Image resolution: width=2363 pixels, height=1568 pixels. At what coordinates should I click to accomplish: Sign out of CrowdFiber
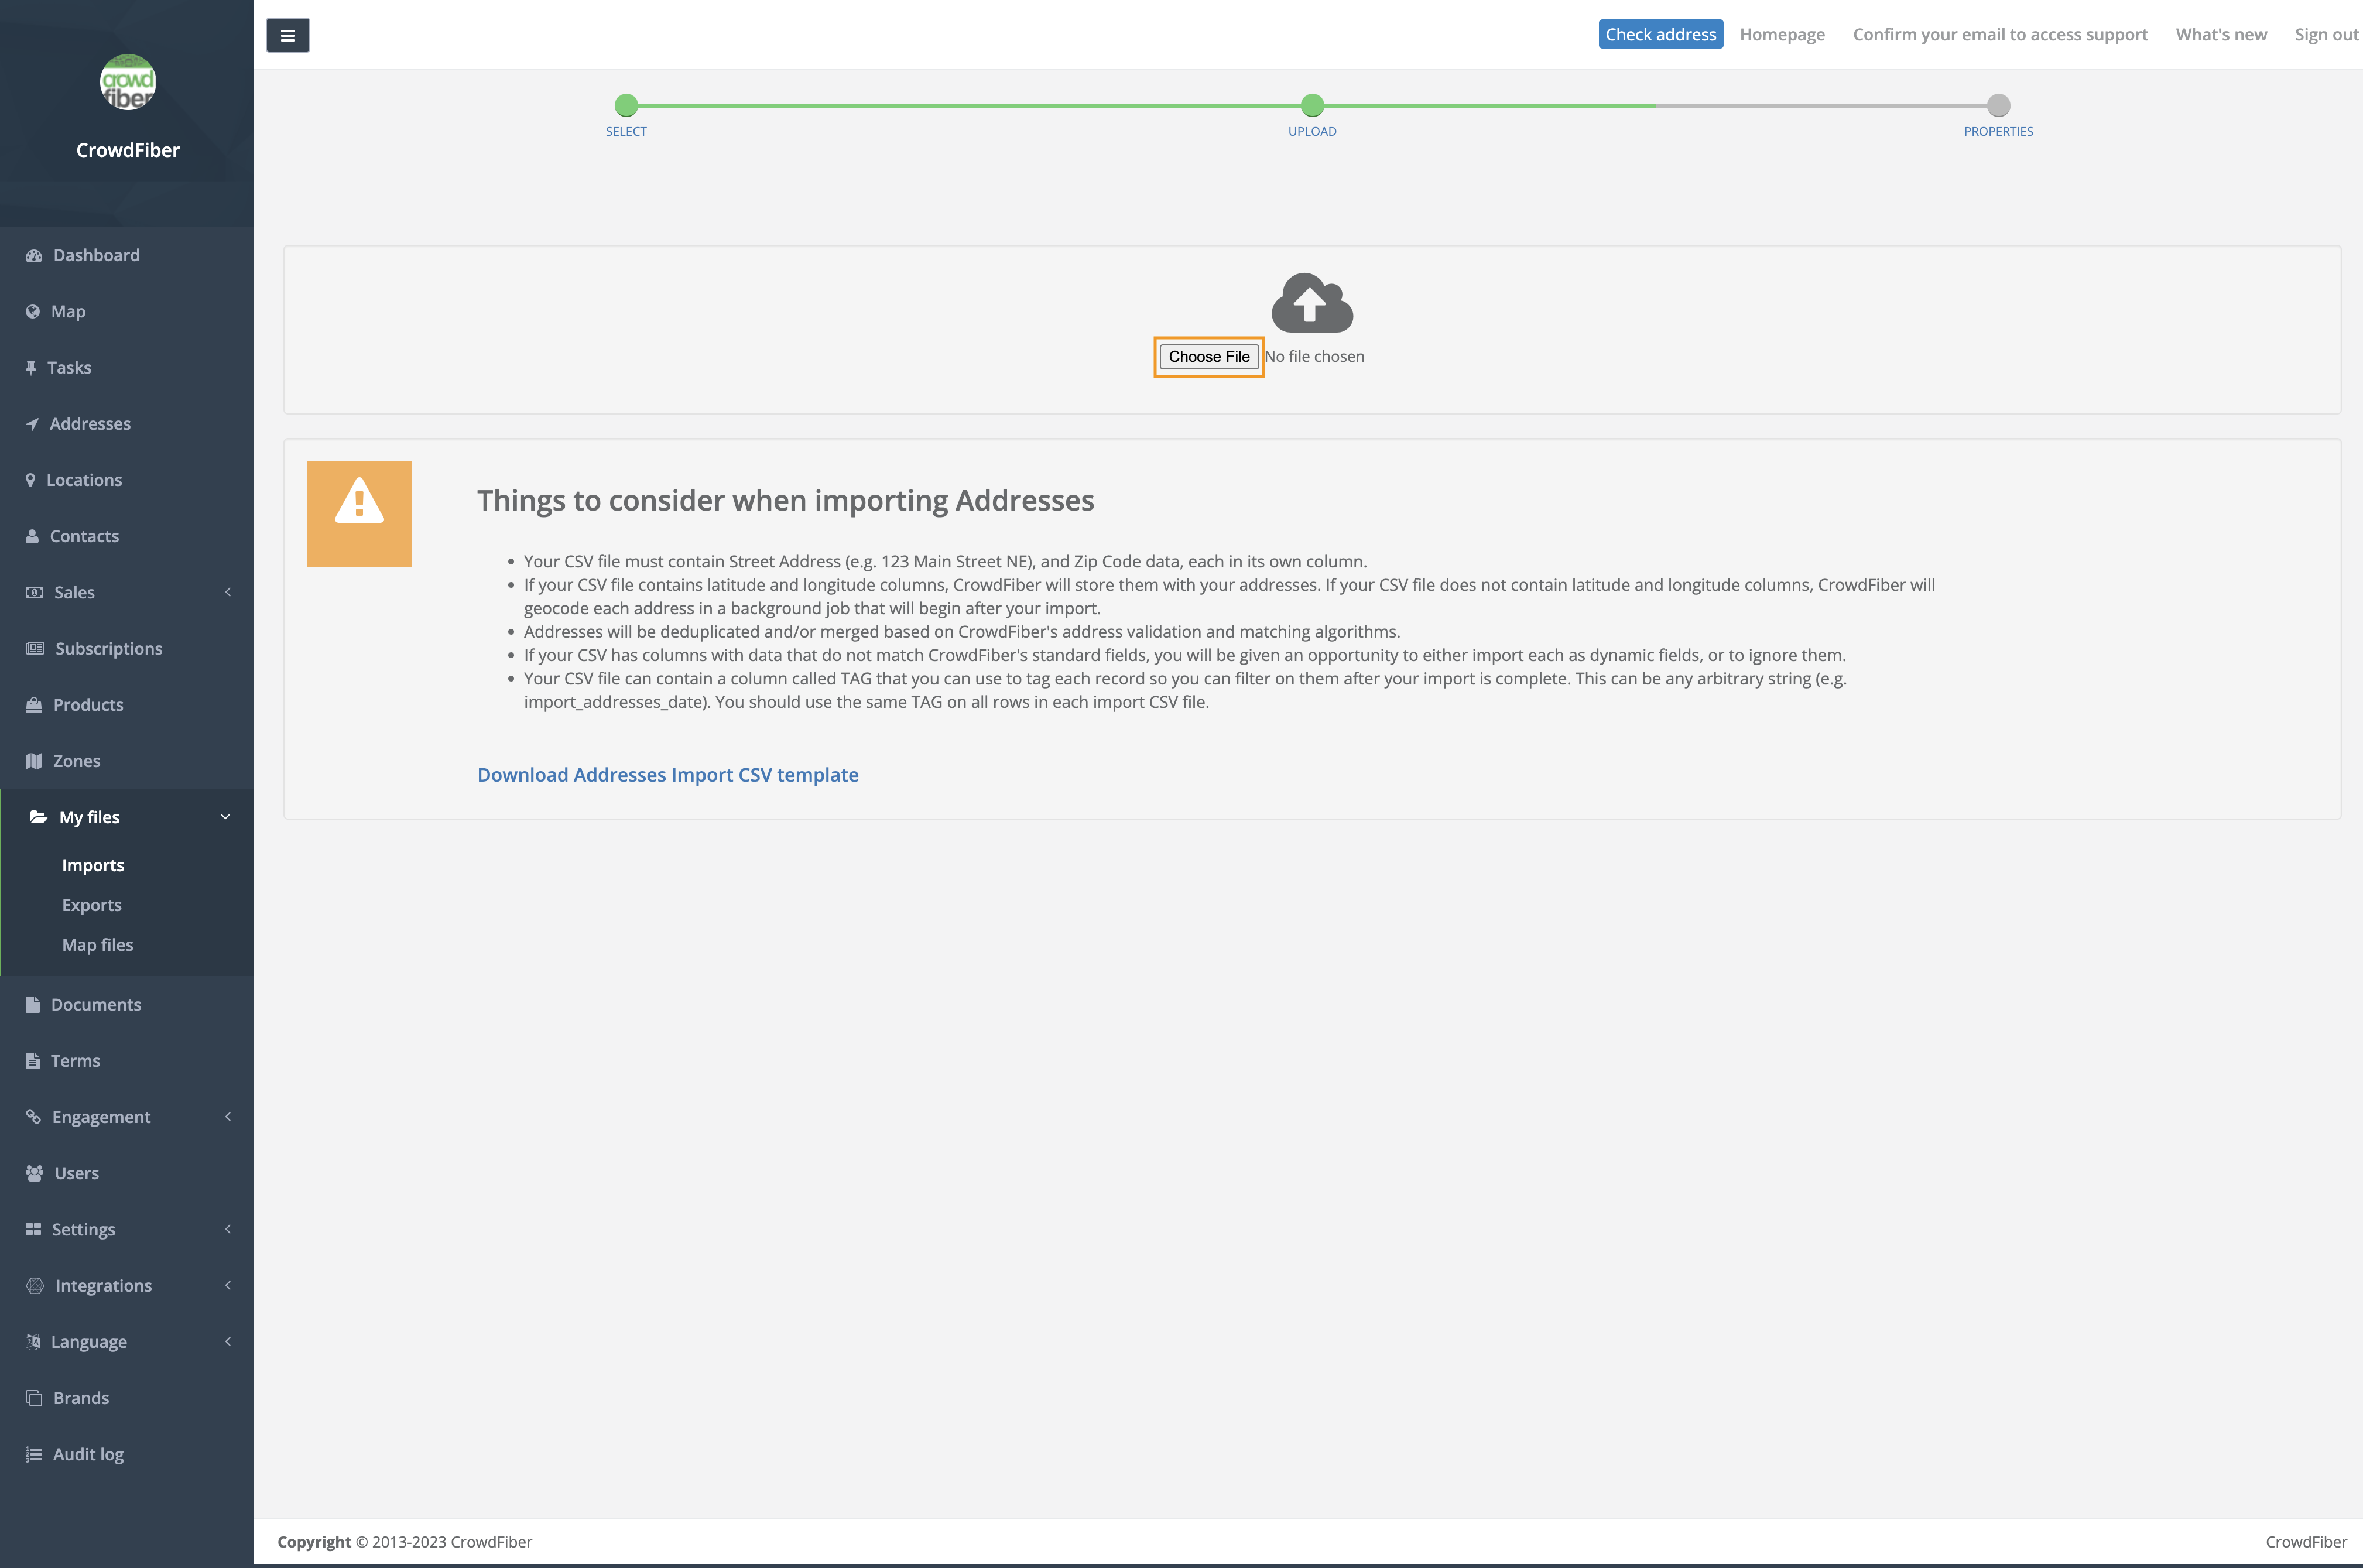point(2325,33)
